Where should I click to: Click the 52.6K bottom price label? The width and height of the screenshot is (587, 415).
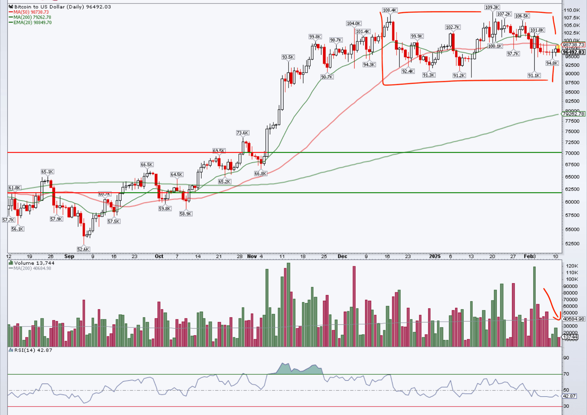click(x=83, y=249)
